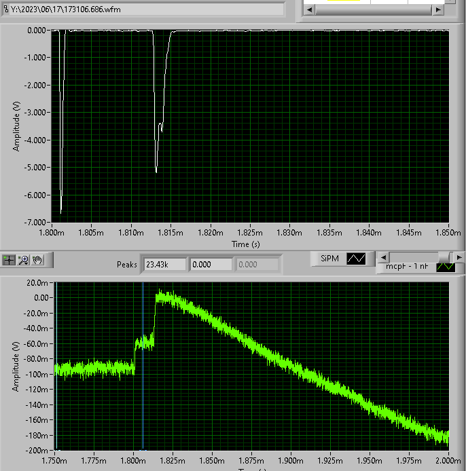This screenshot has width=466, height=471.
Task: Select the second Peaks field showing 0.000
Action: (x=210, y=265)
